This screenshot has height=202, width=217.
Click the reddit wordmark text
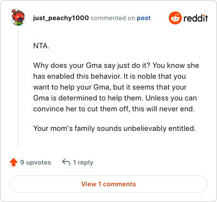pyautogui.click(x=196, y=18)
